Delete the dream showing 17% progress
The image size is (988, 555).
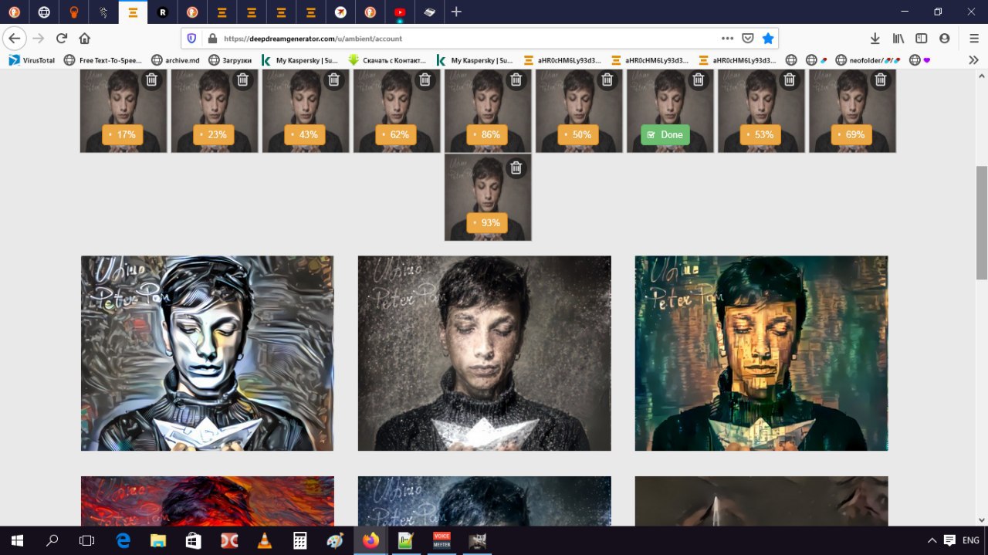(x=152, y=80)
